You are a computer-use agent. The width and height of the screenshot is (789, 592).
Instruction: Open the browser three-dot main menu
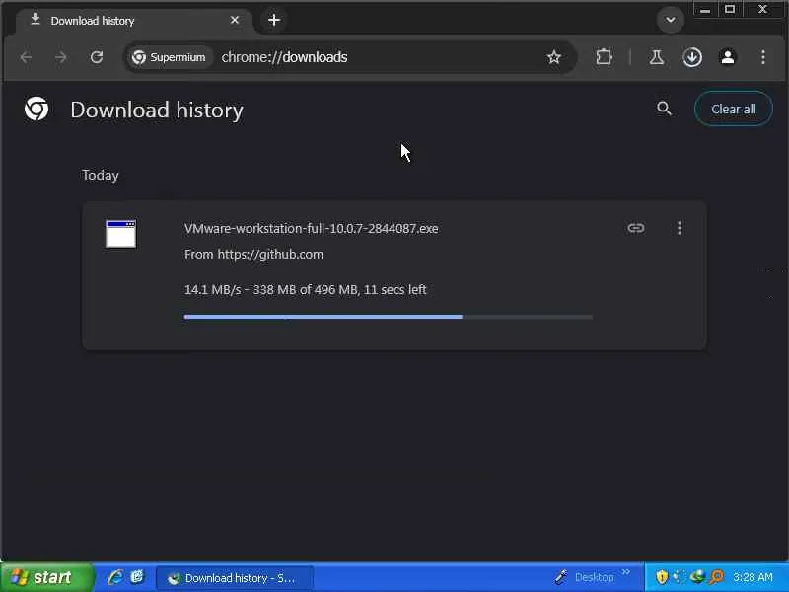tap(763, 57)
